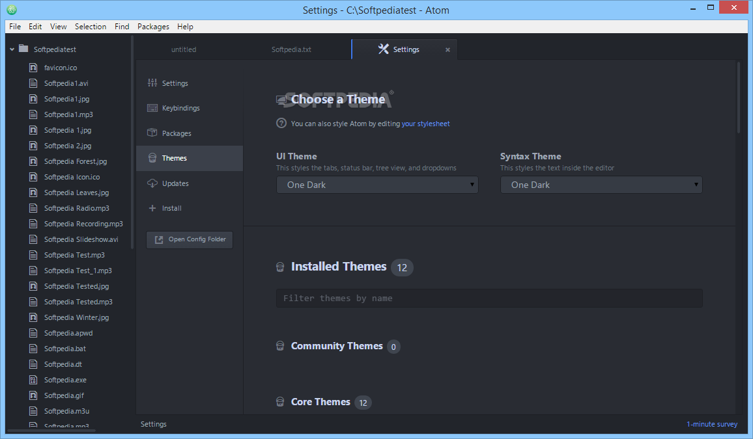Click the Softpedia.gif image icon
This screenshot has width=753, height=439.
pyautogui.click(x=33, y=395)
